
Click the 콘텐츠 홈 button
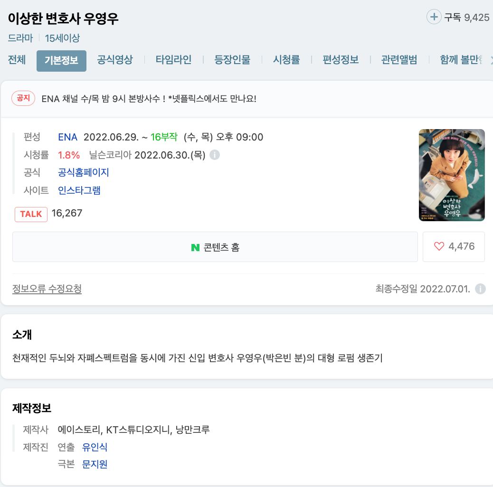(x=215, y=247)
